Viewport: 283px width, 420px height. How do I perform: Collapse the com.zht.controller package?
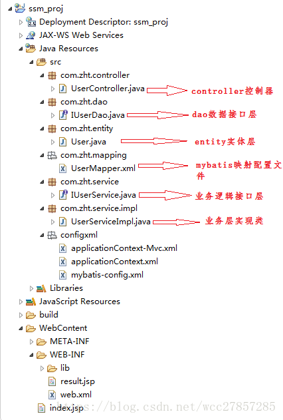coord(43,75)
